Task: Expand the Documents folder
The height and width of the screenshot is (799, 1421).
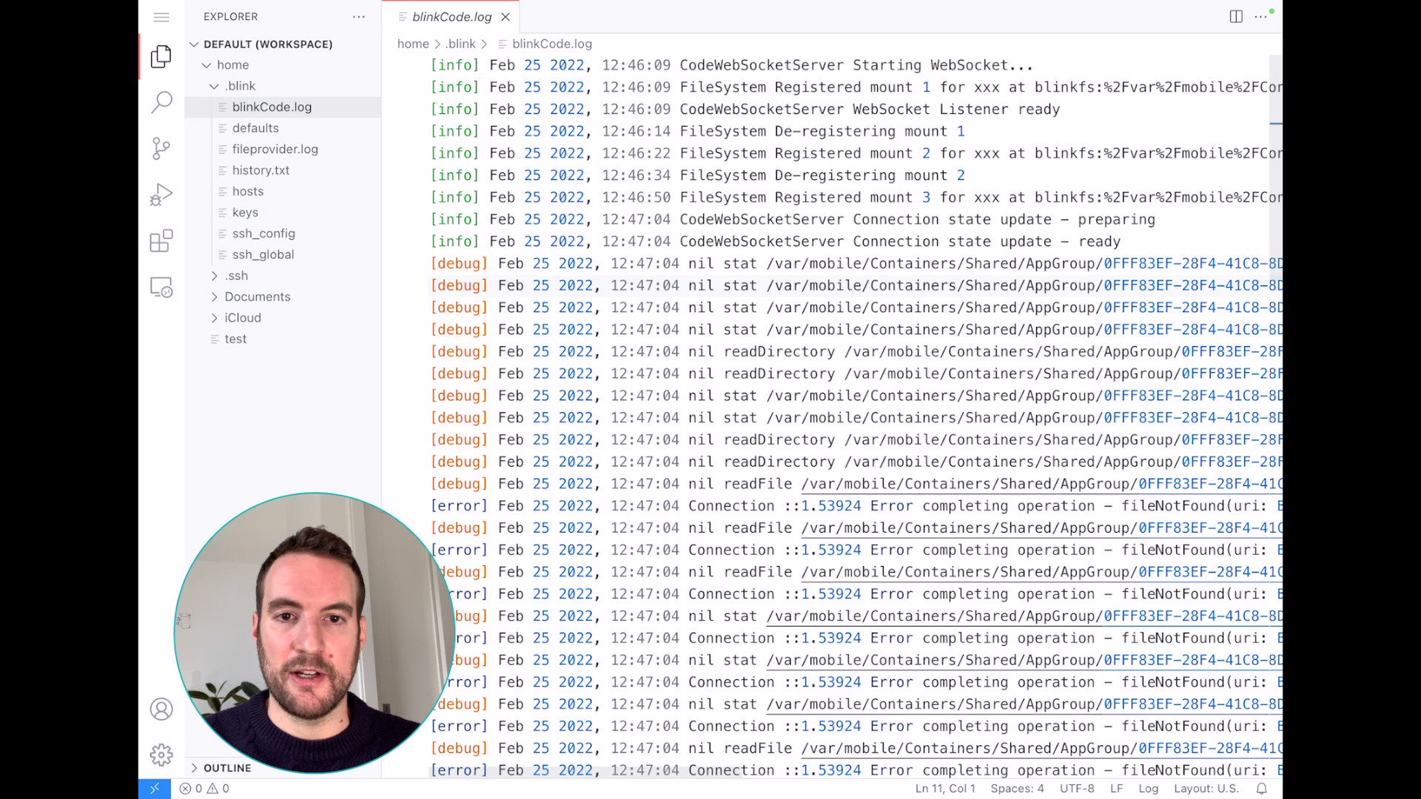Action: pyautogui.click(x=257, y=297)
